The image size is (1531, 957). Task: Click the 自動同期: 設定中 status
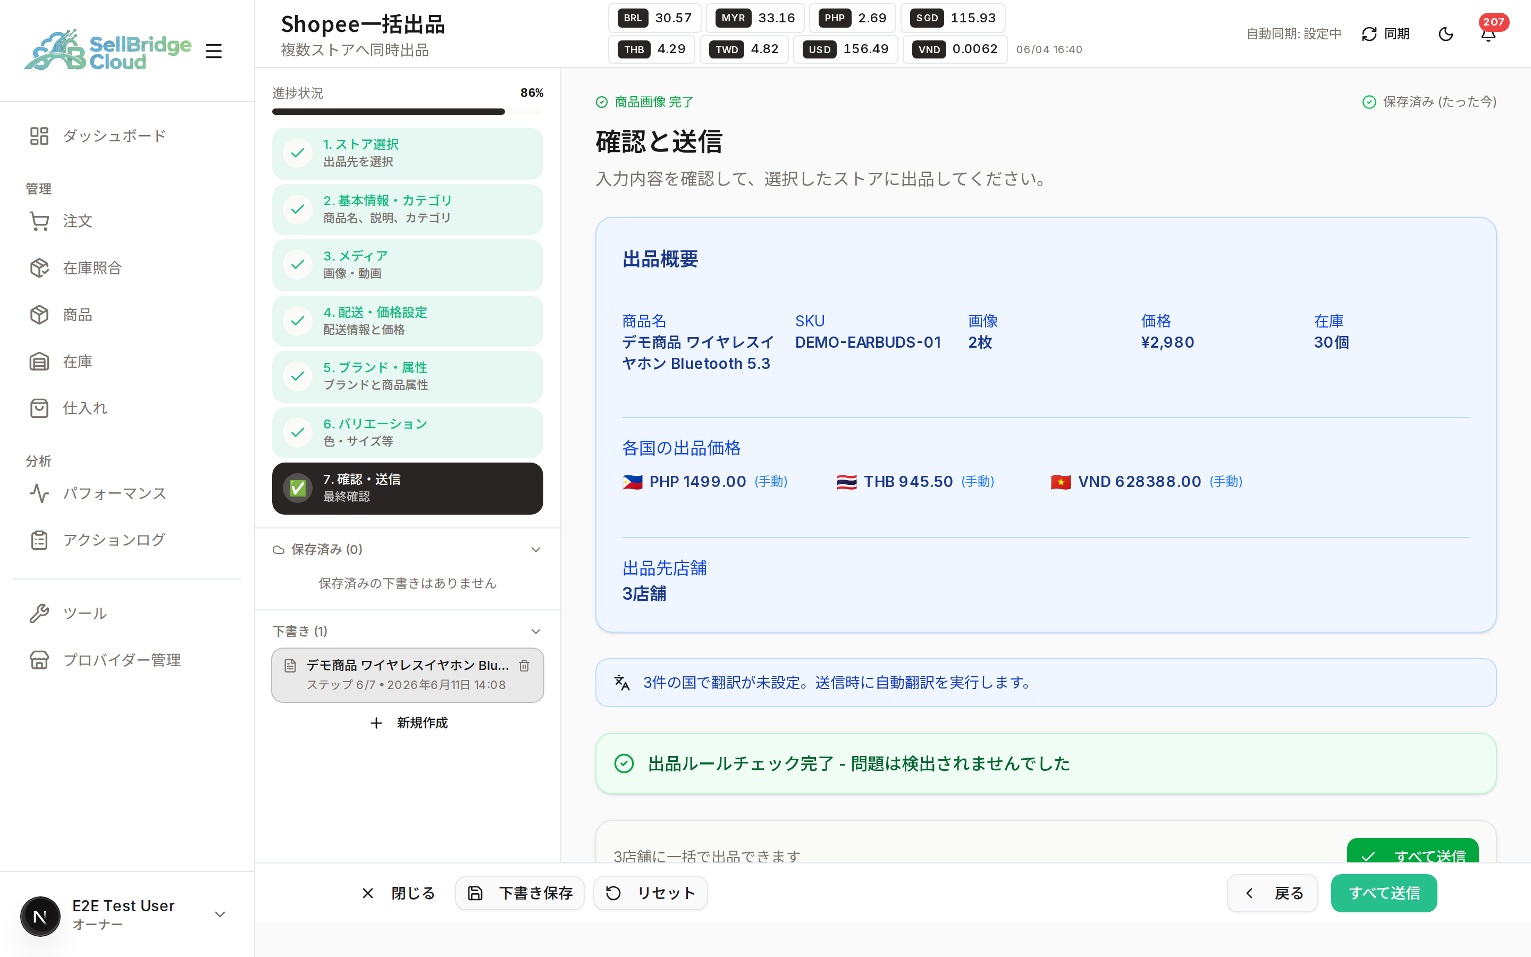pyautogui.click(x=1294, y=33)
